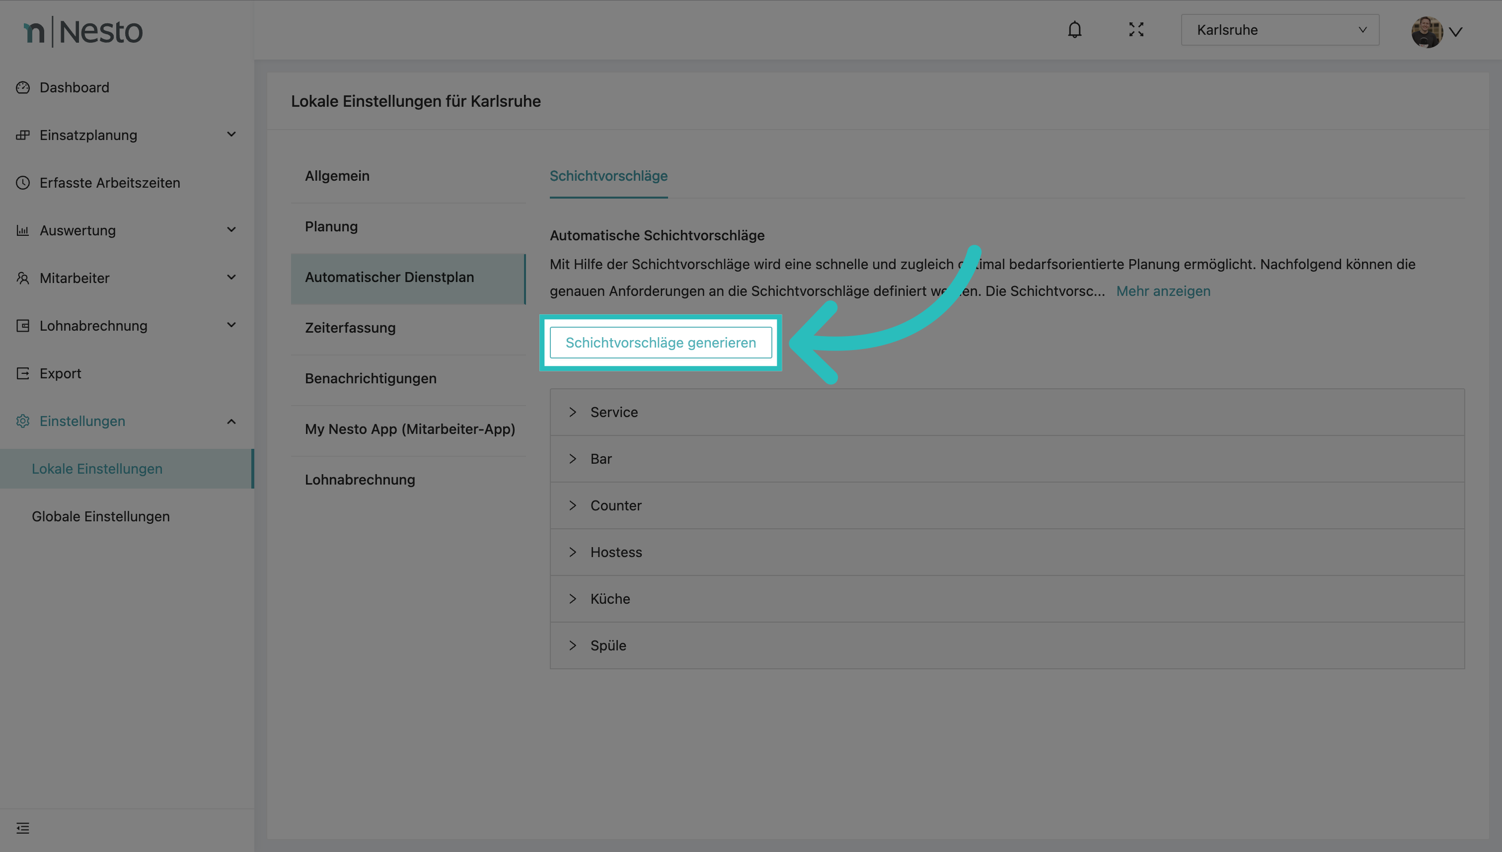This screenshot has height=852, width=1502.
Task: Open the Zeiterfassung settings section
Action: pos(350,328)
